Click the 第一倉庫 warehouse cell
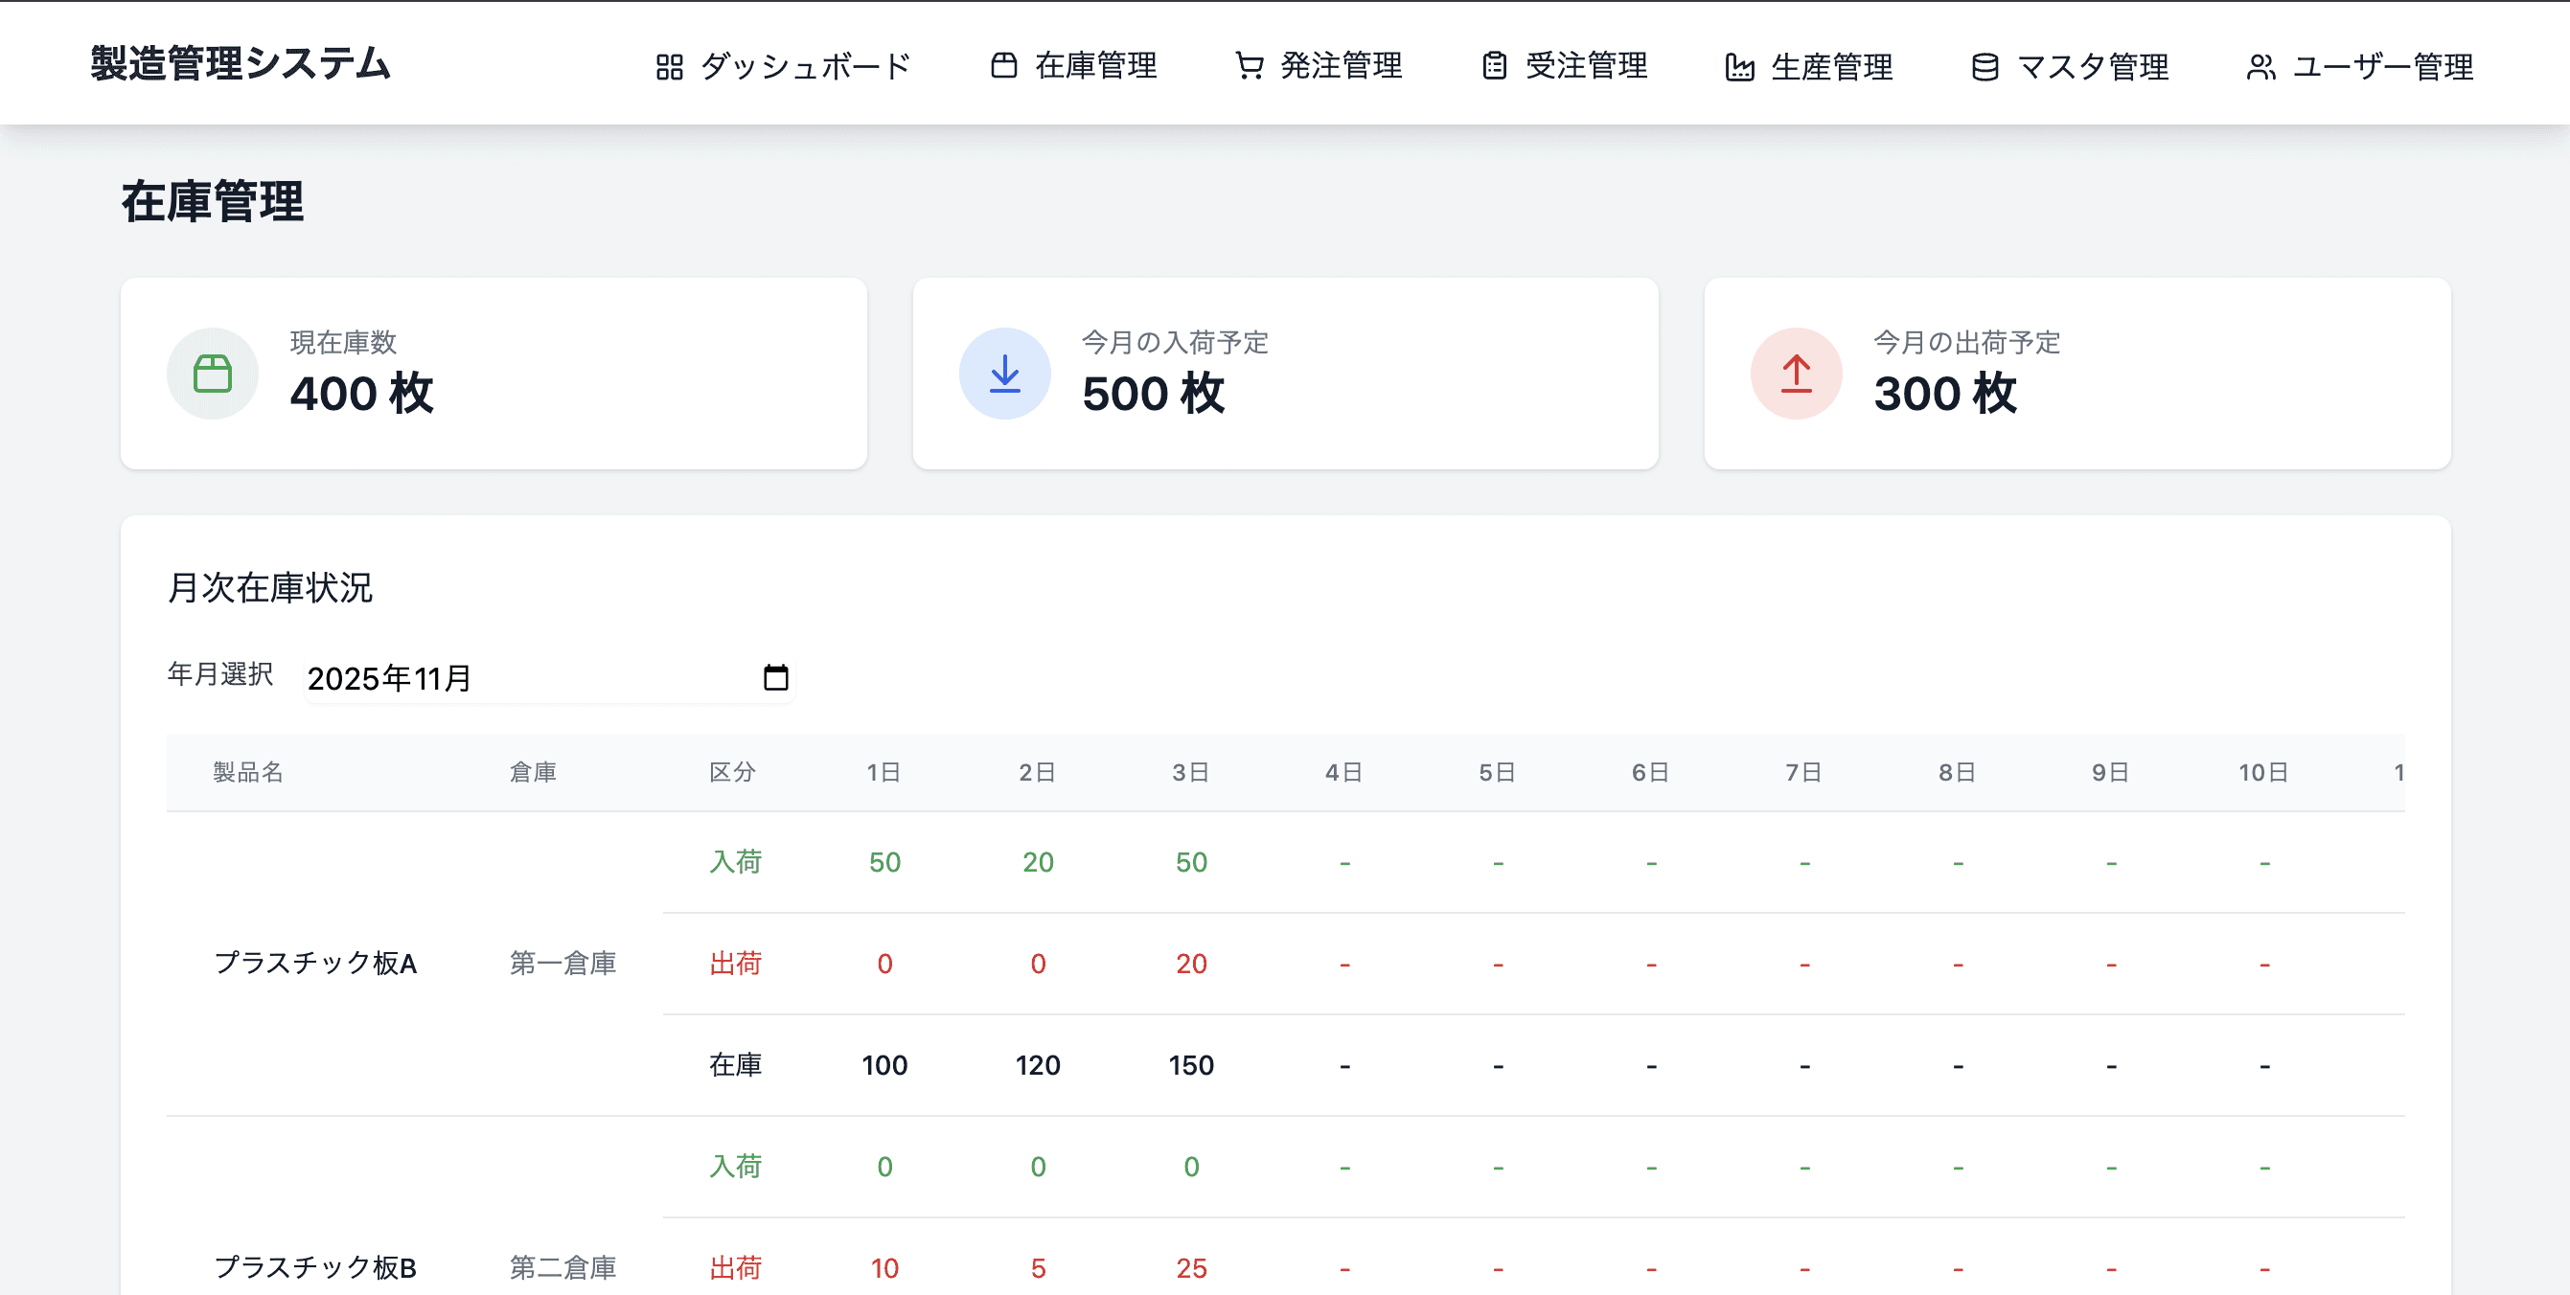 (562, 963)
